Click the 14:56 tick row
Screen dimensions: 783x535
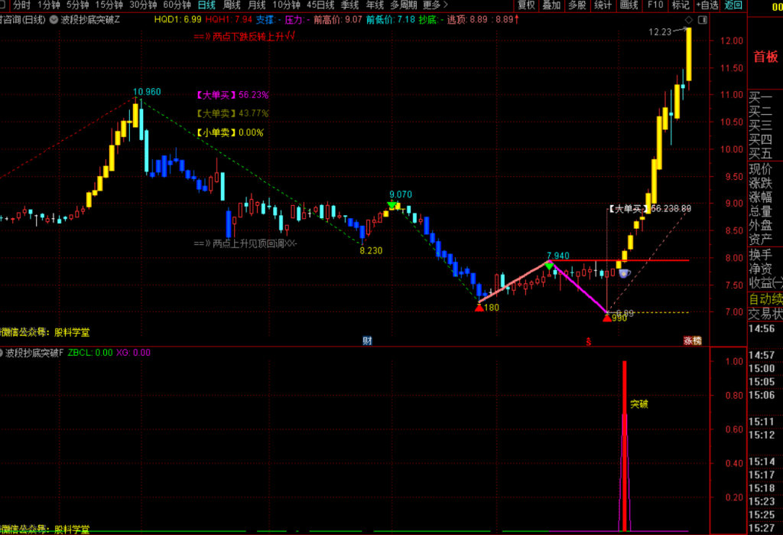coord(762,328)
